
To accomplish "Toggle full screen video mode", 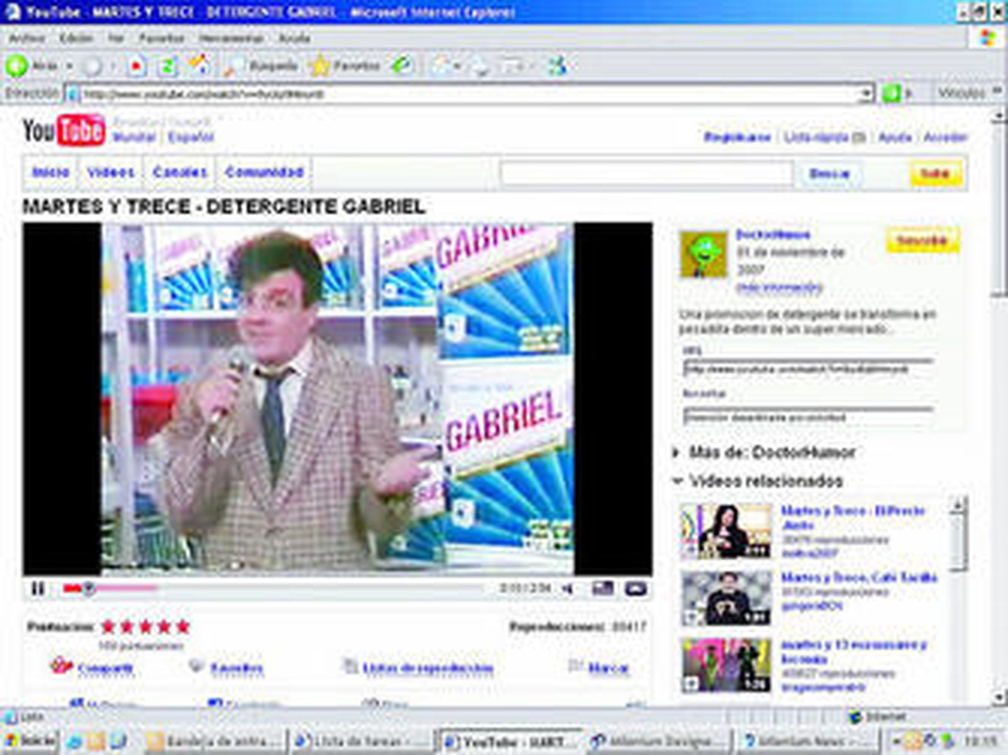I will [x=635, y=589].
